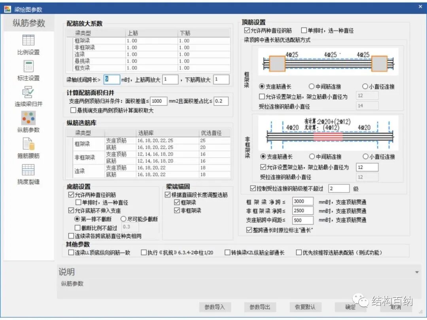The image size is (427, 320).
Task: Confirm settings with the 确定 button
Action: click(350, 307)
